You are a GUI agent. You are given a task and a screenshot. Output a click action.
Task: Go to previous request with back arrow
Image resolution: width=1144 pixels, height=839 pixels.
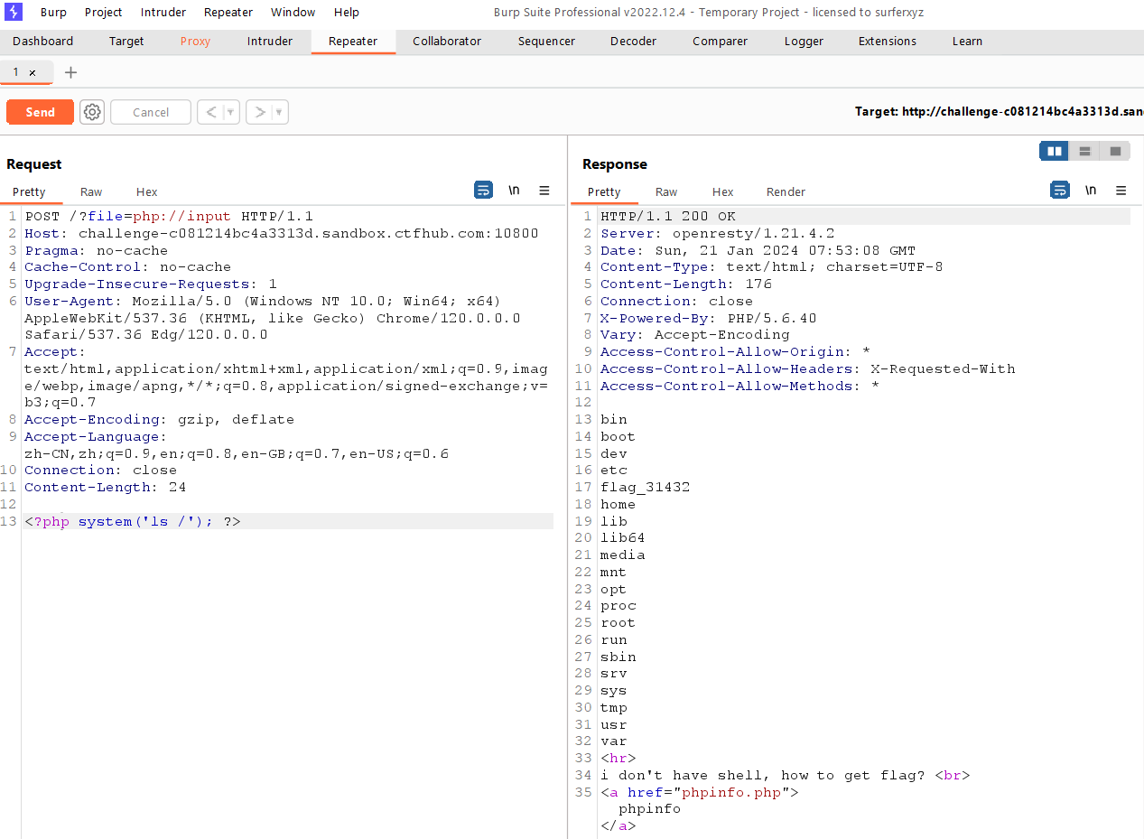click(x=210, y=112)
